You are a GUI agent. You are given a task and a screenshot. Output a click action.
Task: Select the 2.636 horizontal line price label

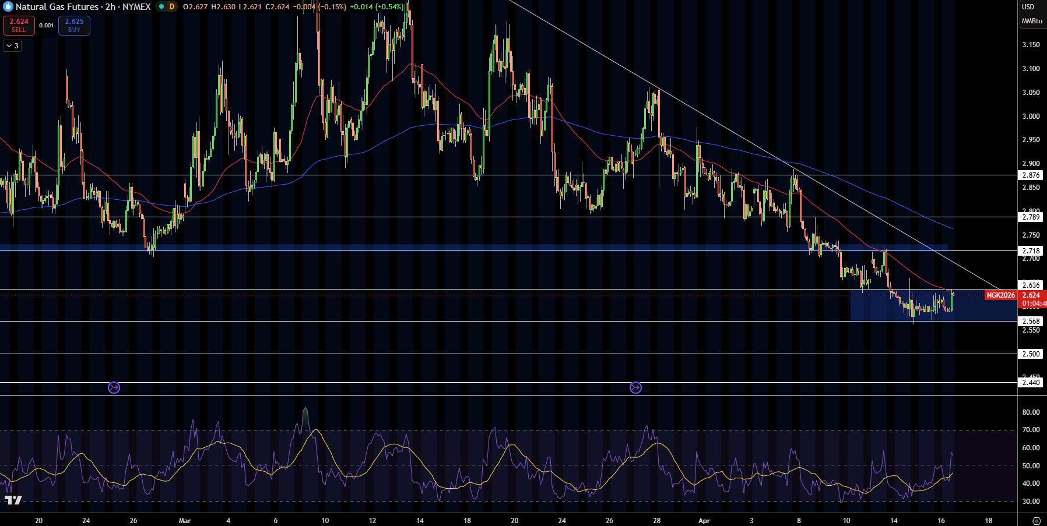(1031, 285)
